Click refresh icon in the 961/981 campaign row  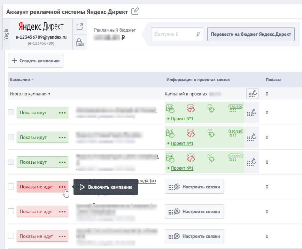pos(252,162)
